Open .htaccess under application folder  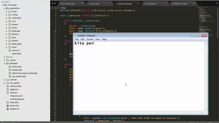[x=16, y=51]
